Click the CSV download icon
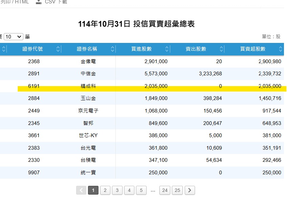287x200 pixels. [x=39, y=2]
